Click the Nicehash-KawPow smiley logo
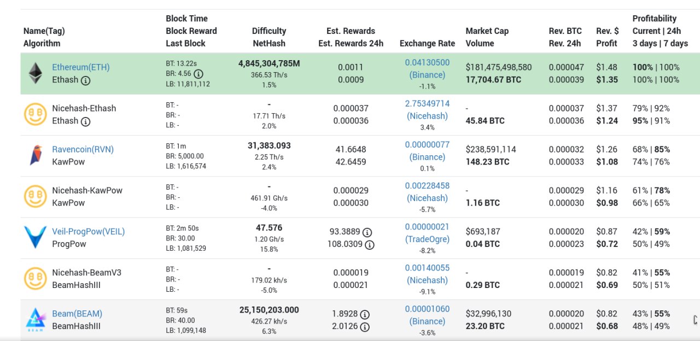The width and height of the screenshot is (700, 341). point(36,196)
